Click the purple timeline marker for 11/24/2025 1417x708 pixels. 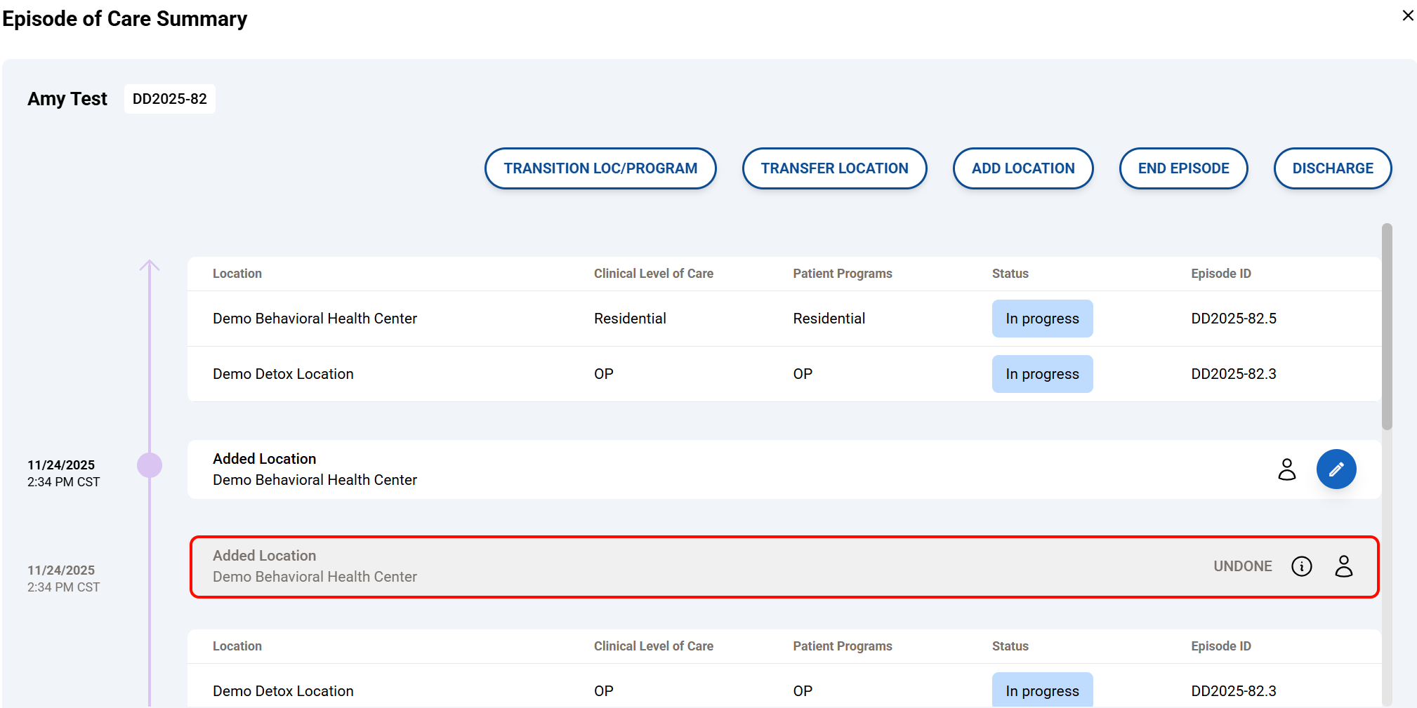149,465
